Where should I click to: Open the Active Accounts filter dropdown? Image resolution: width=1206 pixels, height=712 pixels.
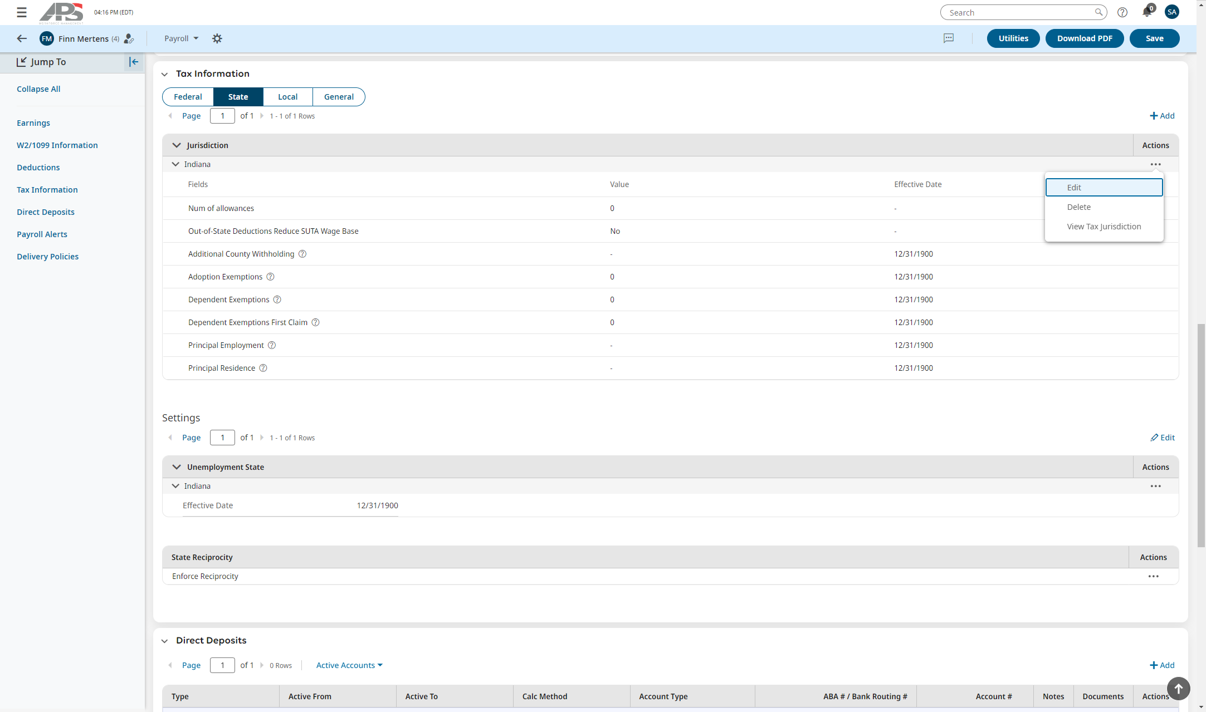click(x=349, y=665)
